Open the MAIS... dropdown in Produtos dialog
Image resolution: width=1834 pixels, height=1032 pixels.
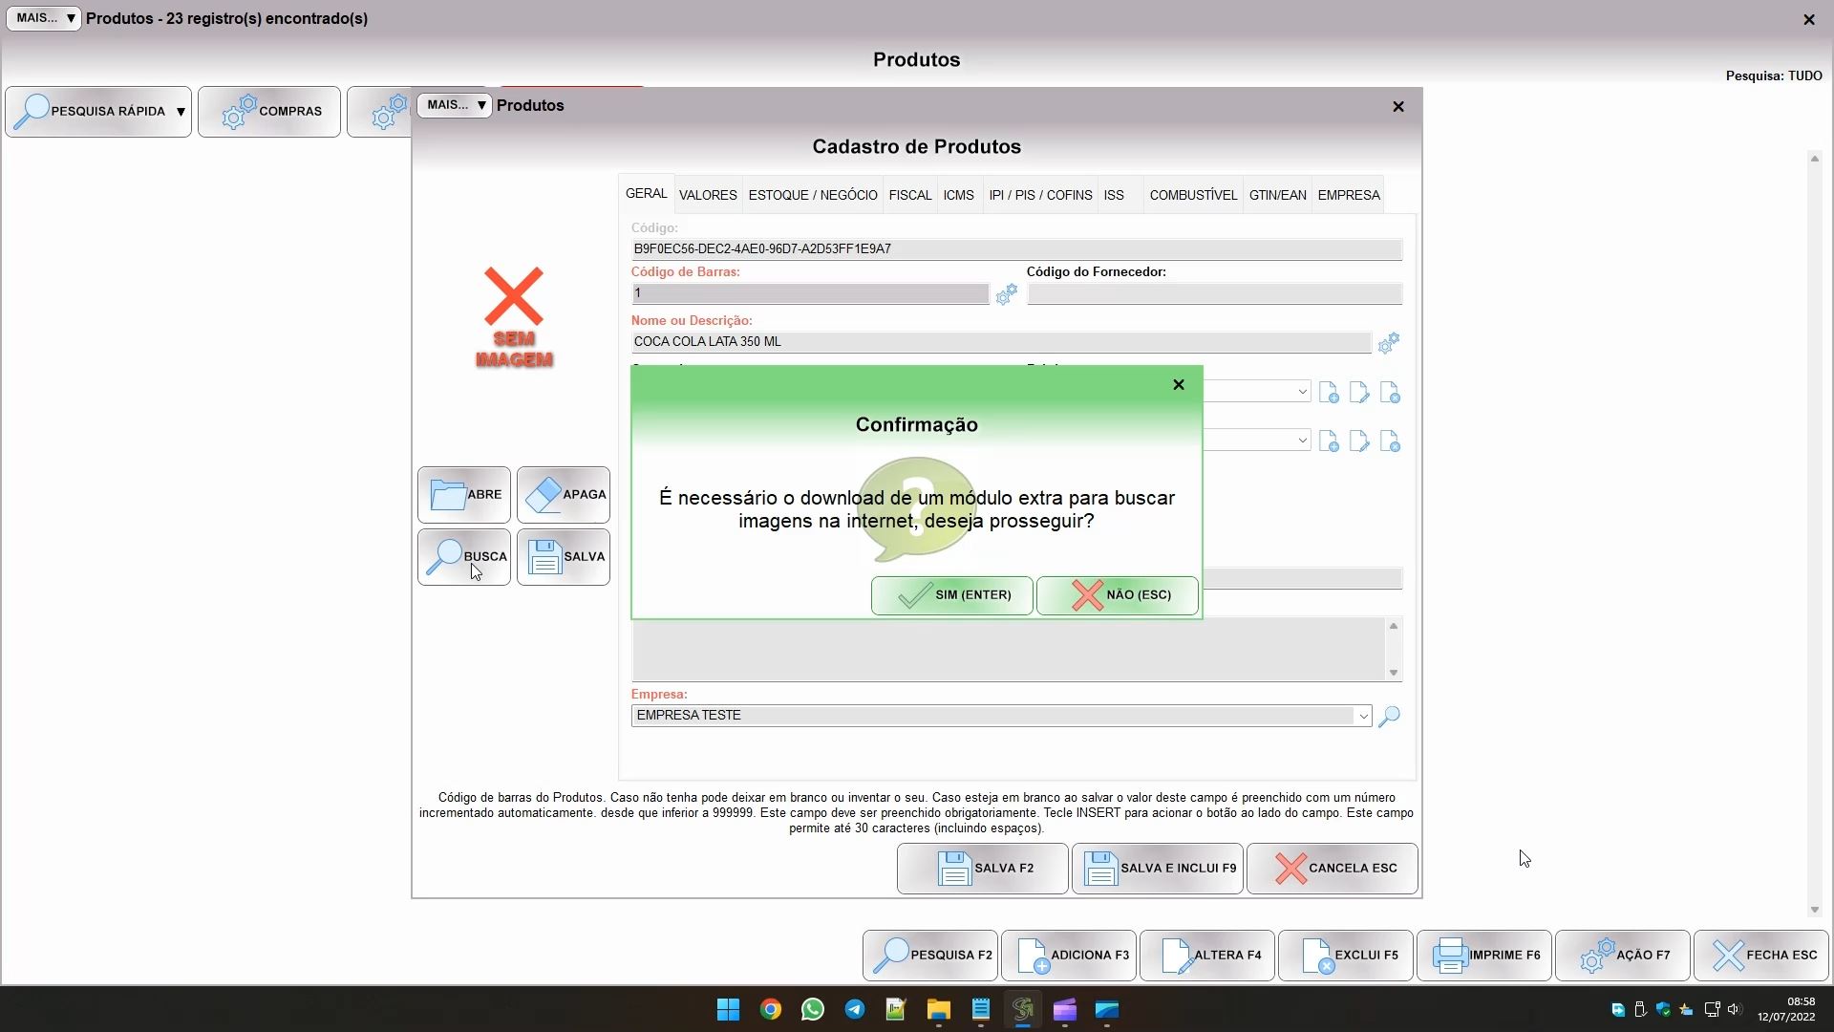[455, 105]
